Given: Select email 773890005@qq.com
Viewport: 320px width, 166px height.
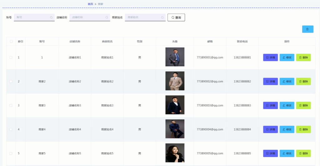Looking at the screenshot, I should pyautogui.click(x=210, y=154).
